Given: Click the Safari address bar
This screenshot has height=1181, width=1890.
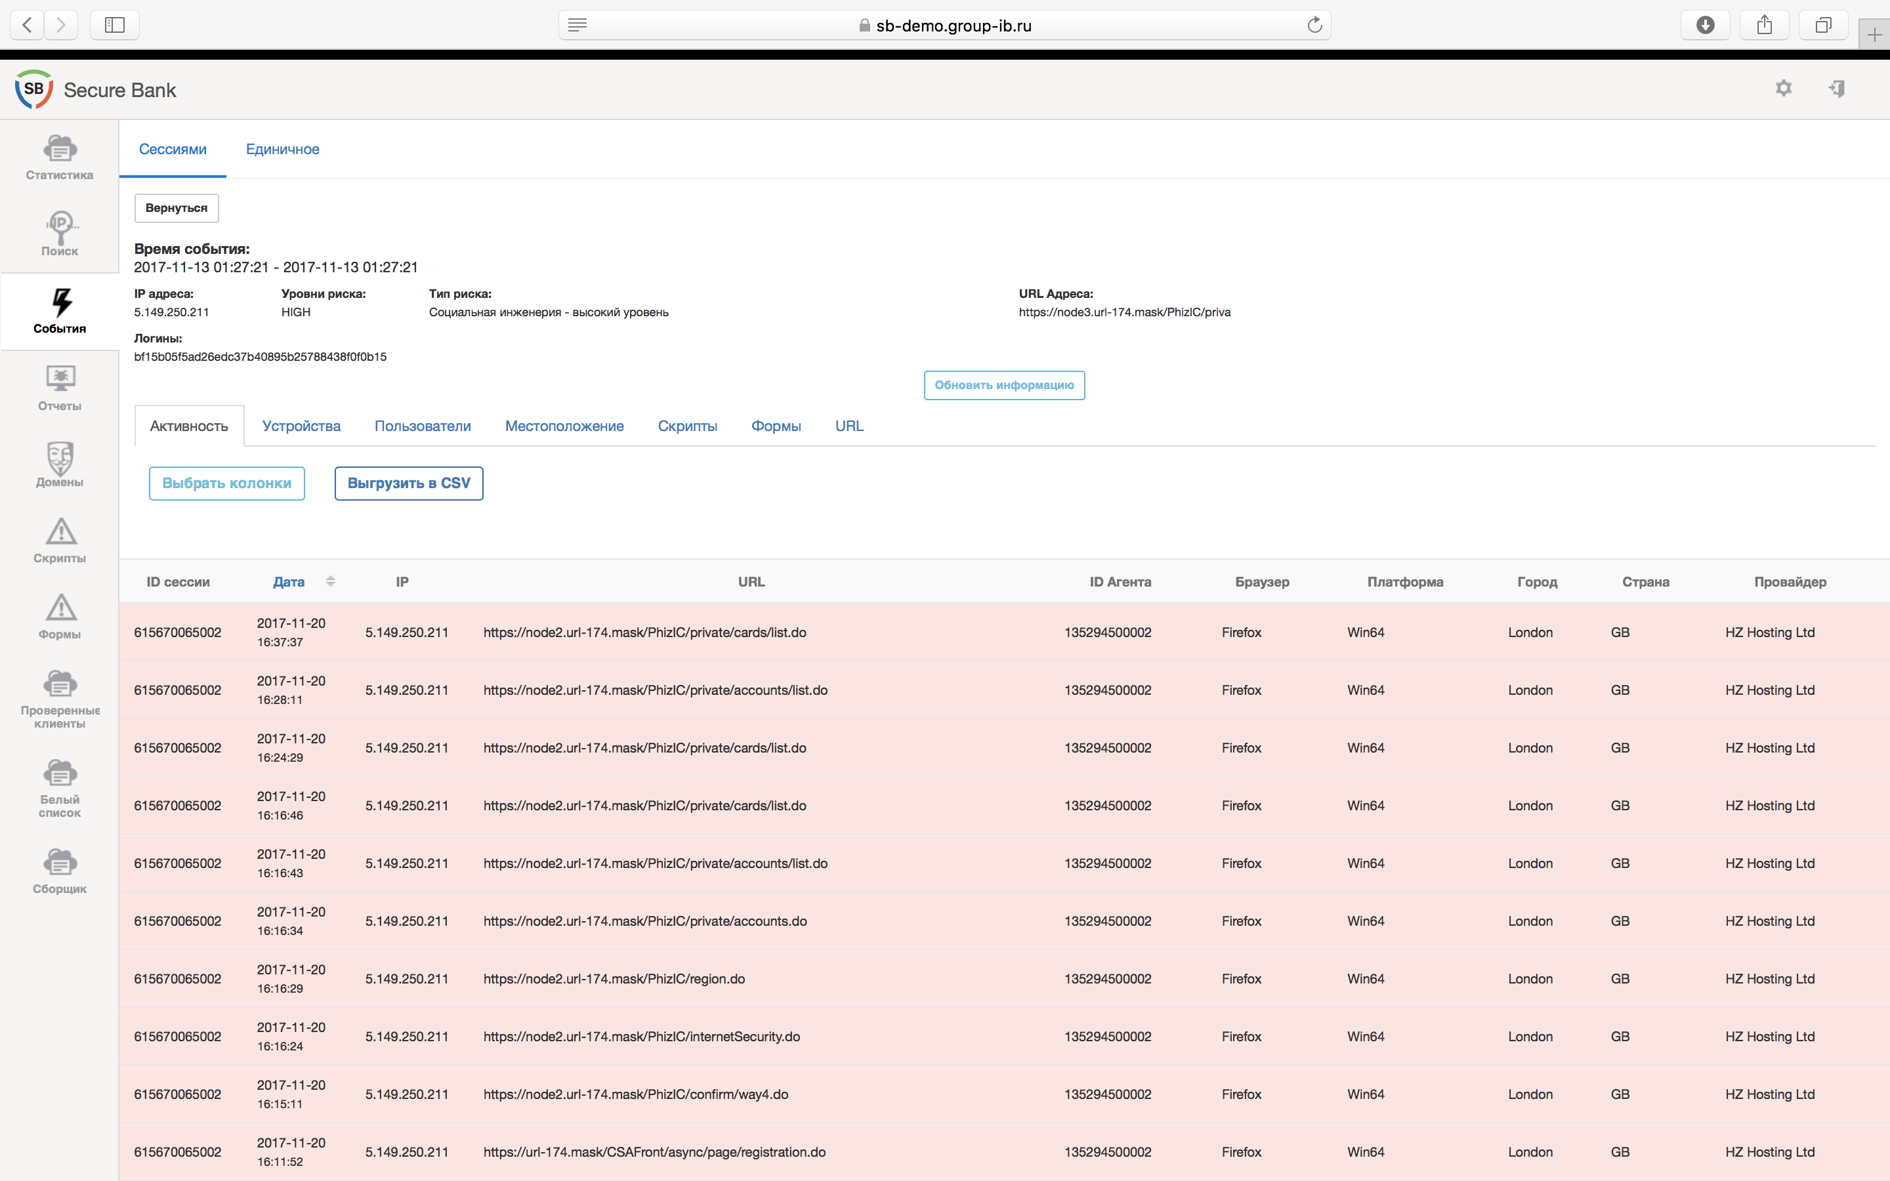Looking at the screenshot, I should pyautogui.click(x=945, y=25).
